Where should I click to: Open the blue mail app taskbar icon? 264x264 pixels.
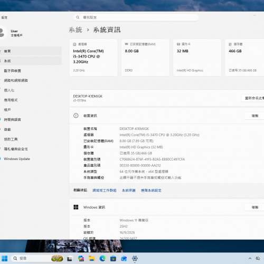[x=124, y=258]
